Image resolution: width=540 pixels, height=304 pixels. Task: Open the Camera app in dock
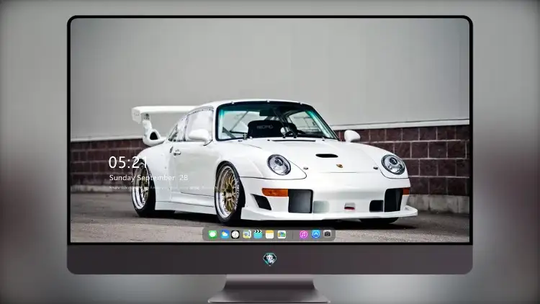(x=327, y=234)
